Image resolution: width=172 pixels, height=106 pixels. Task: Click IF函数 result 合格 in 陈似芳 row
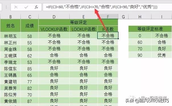108,94
